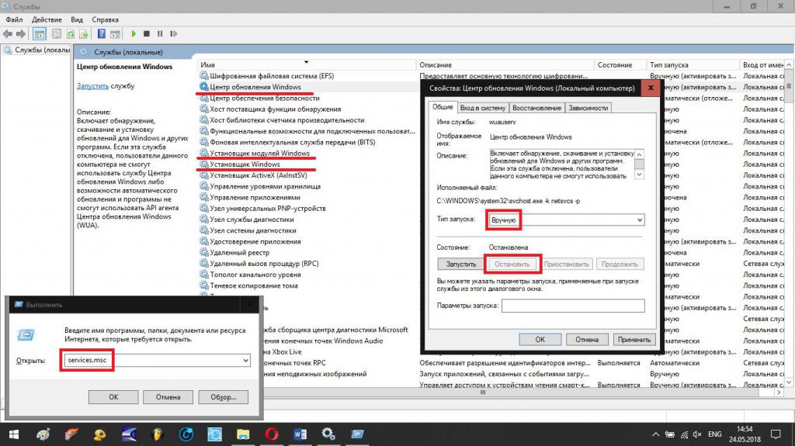Switch to the Восстановление tab
The image size is (795, 446).
coord(536,108)
